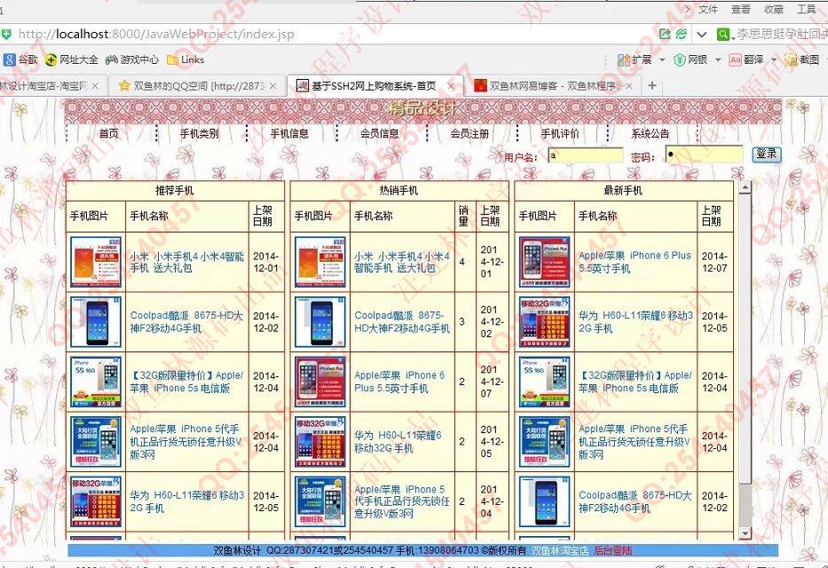The height and width of the screenshot is (568, 828).
Task: Close the 基于SSH2网上购物系统 tab
Action: [x=451, y=85]
